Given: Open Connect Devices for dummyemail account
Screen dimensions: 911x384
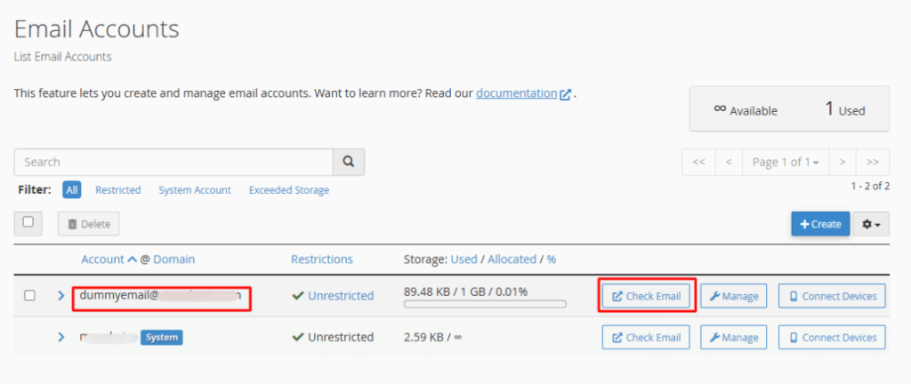Looking at the screenshot, I should coord(833,296).
